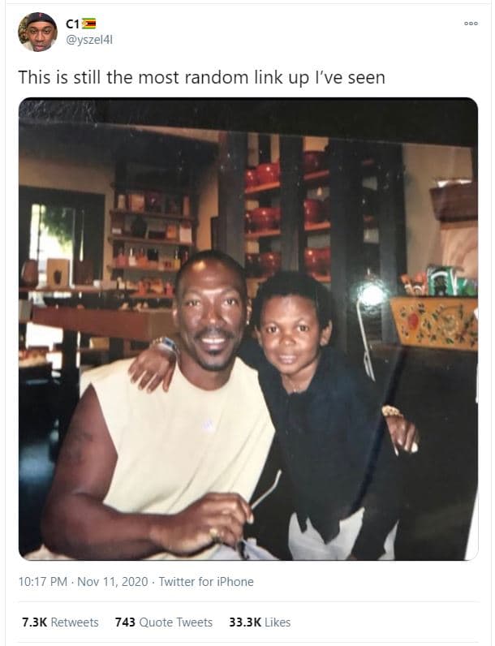View the 743 Quote Tweets list
This screenshot has width=495, height=646.
pyautogui.click(x=164, y=622)
